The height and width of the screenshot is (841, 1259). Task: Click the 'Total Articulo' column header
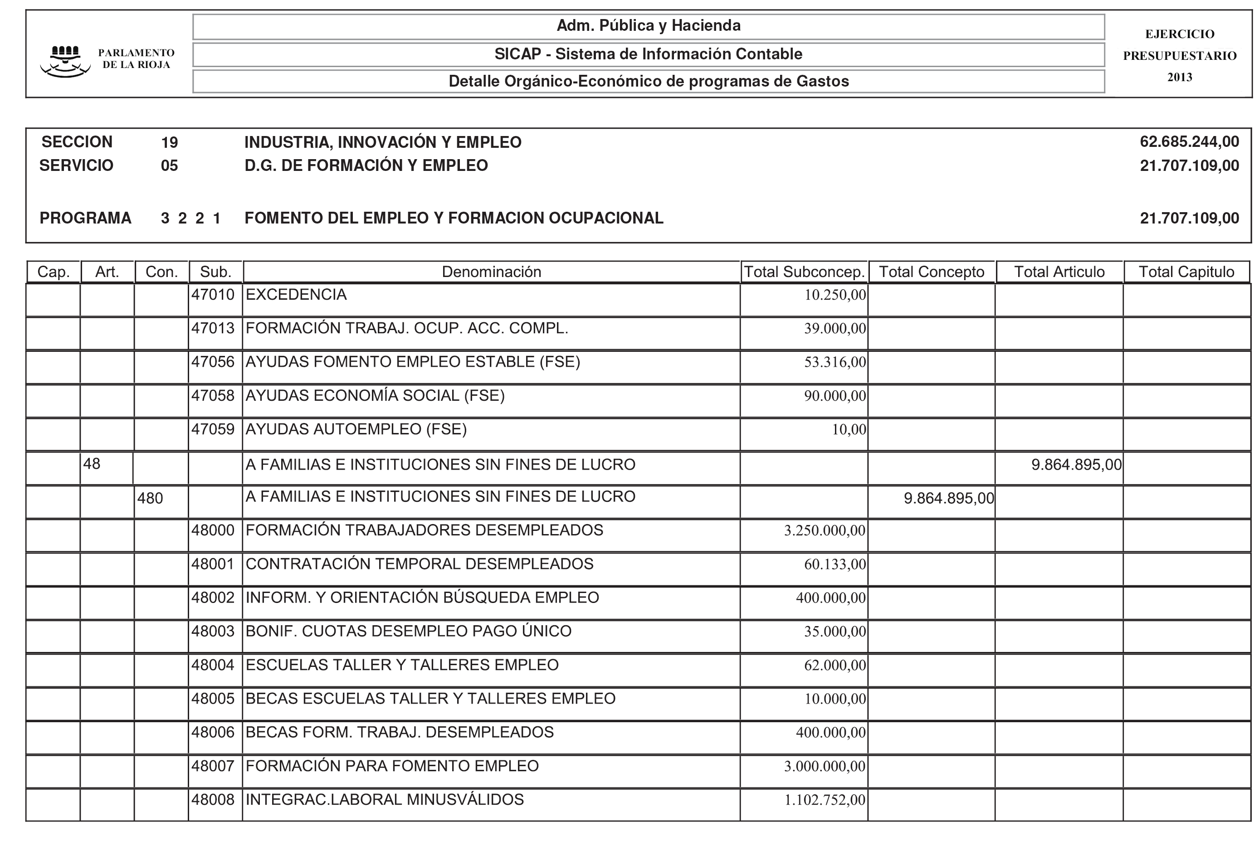1059,272
